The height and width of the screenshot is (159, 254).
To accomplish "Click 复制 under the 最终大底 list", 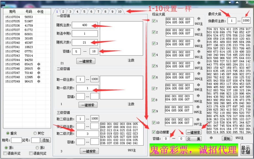I will pyautogui.click(x=227, y=138).
